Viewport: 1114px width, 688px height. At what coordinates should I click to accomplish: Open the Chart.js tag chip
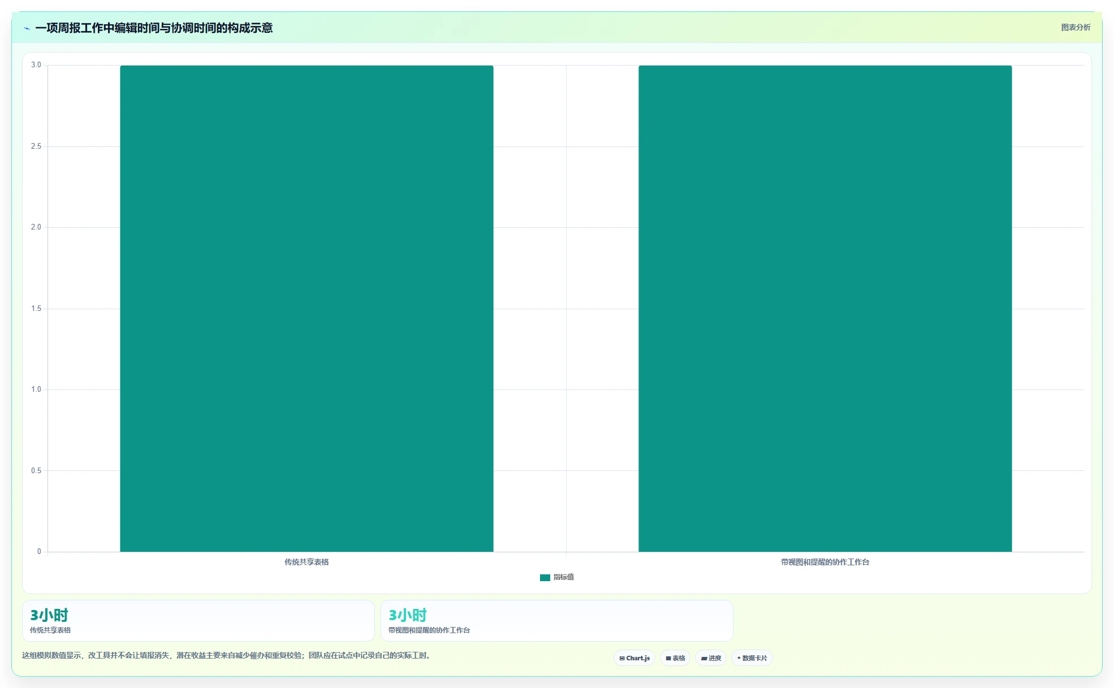pos(634,658)
